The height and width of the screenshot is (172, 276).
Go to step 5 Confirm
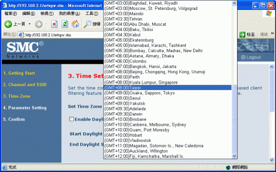coord(14,119)
